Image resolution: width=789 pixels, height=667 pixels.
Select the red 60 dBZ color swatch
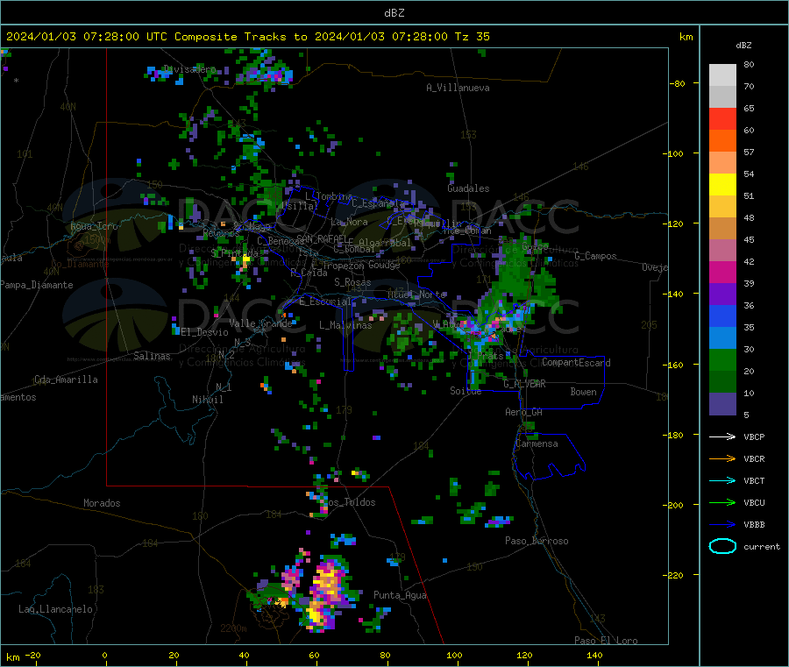point(722,118)
